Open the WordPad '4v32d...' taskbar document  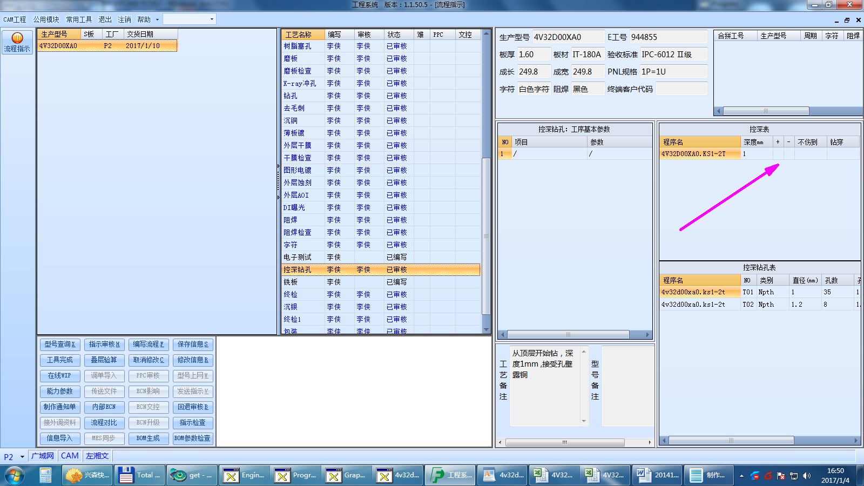[x=502, y=475]
